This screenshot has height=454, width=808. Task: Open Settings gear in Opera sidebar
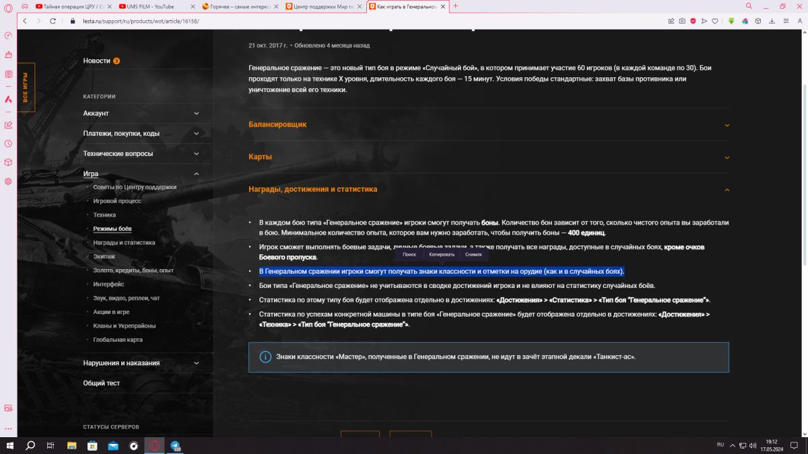(8, 181)
